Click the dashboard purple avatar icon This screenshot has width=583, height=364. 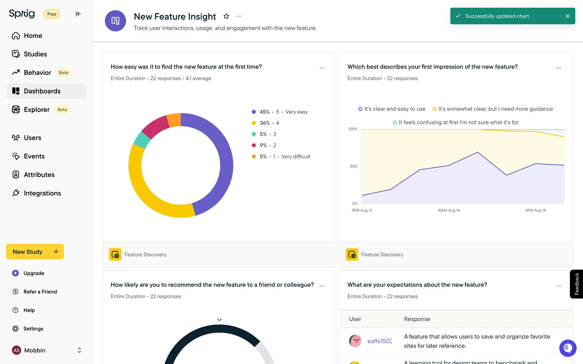tap(115, 21)
